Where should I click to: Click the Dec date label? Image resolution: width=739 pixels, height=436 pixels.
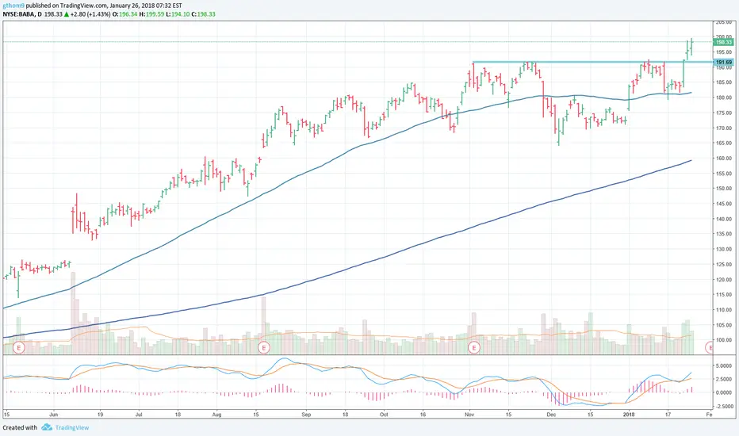pos(551,415)
